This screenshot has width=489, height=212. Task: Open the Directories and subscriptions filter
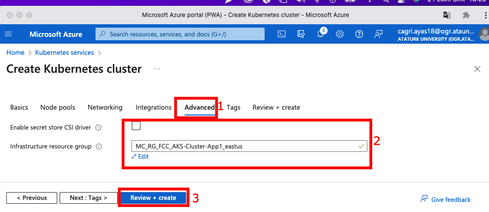[301, 34]
